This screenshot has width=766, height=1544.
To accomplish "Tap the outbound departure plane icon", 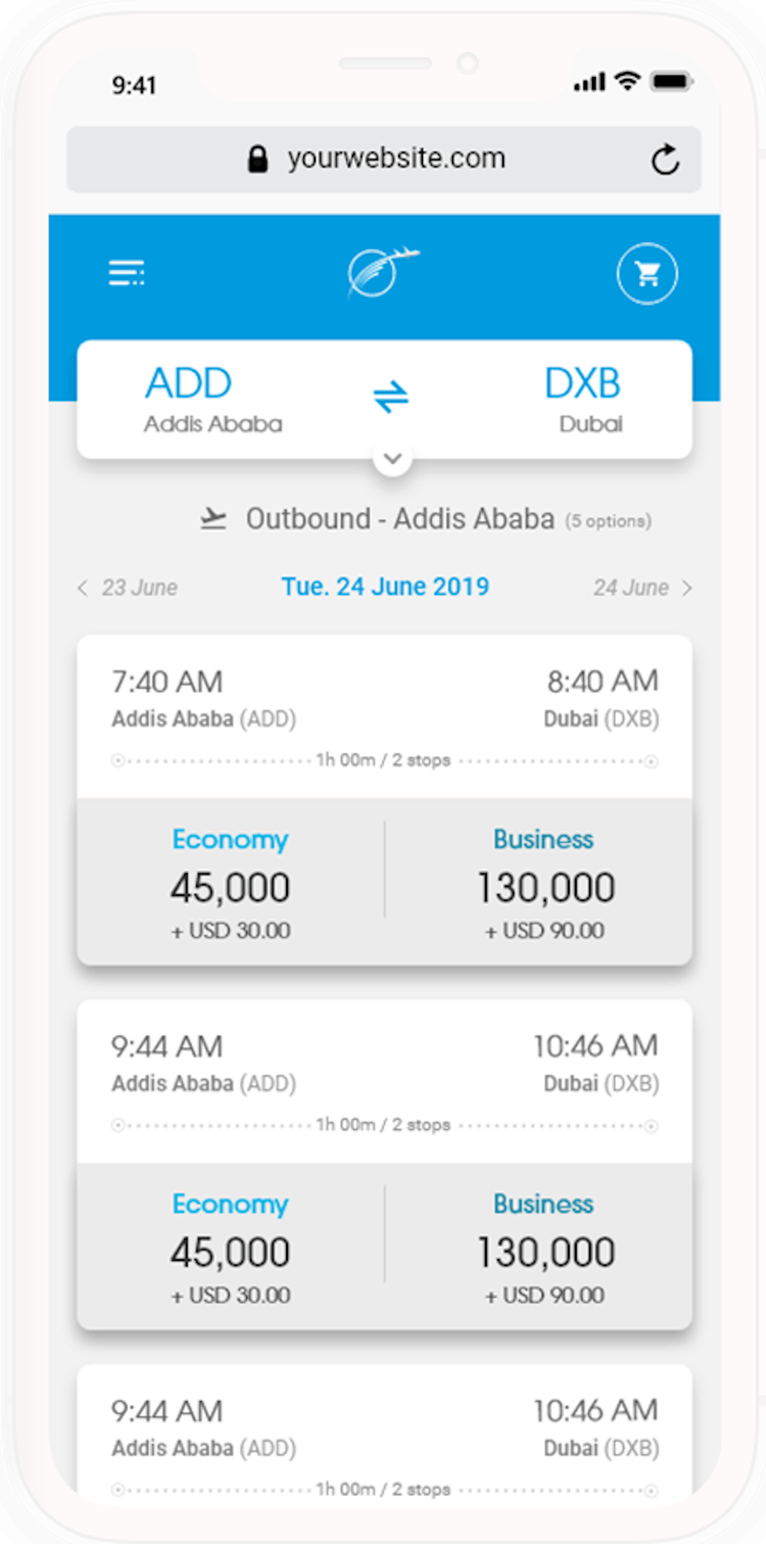I will (x=213, y=519).
